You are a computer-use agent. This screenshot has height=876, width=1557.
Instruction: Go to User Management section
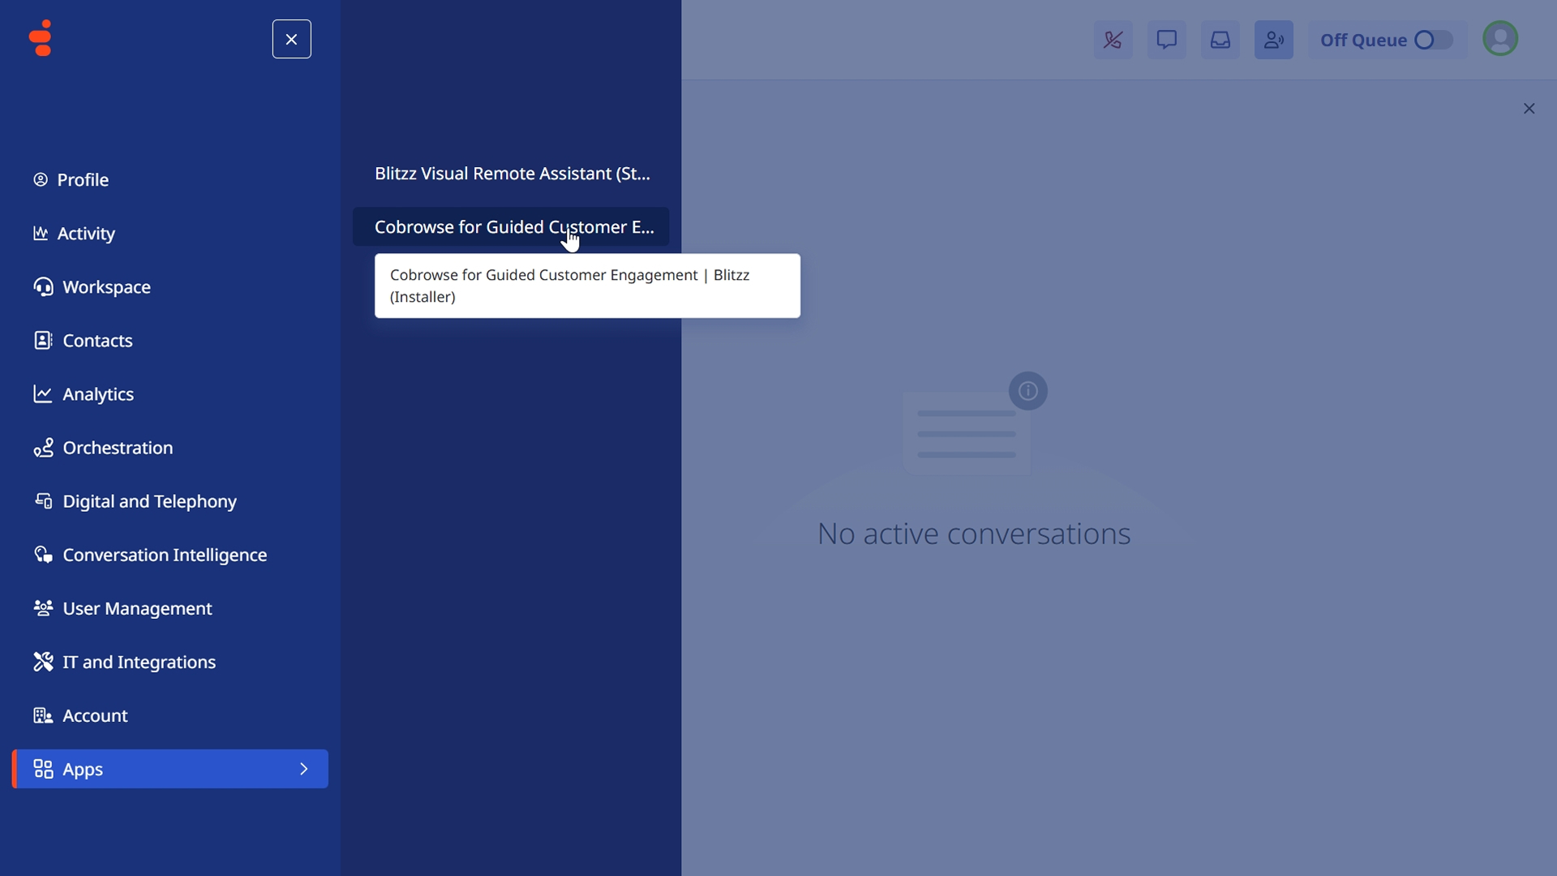(x=136, y=608)
